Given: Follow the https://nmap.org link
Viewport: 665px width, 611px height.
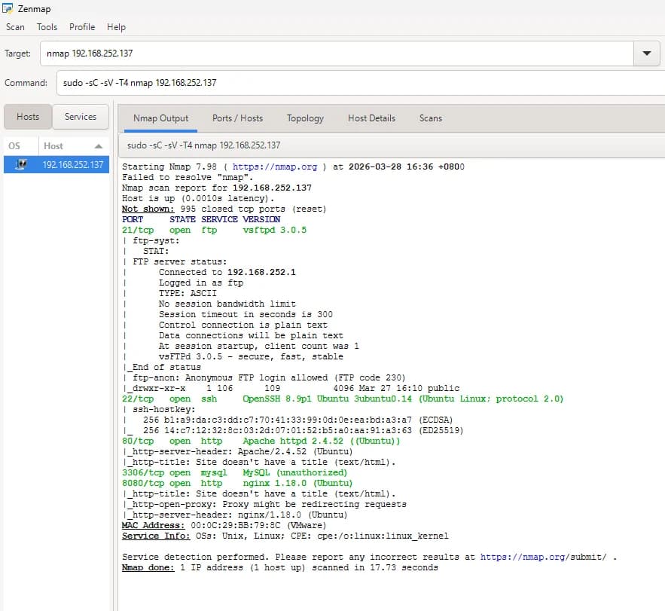Looking at the screenshot, I should [275, 166].
